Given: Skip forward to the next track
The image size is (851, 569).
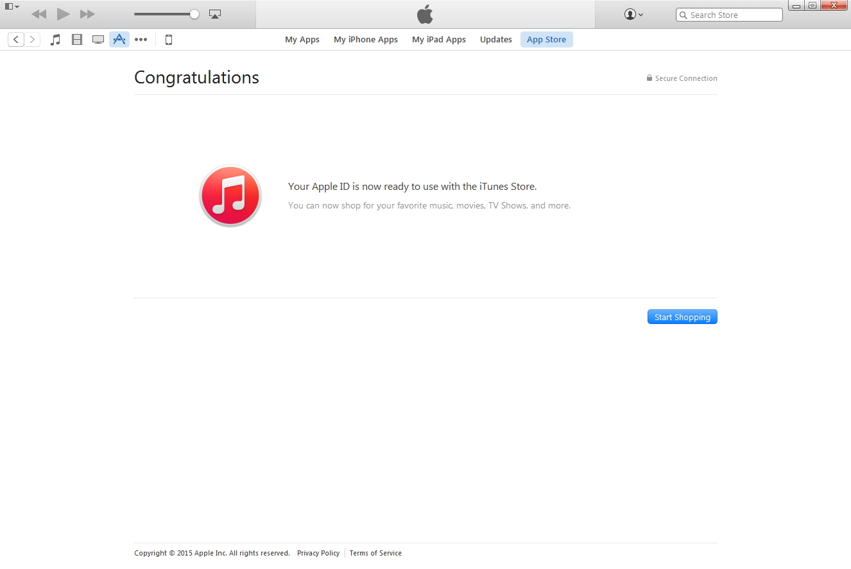Looking at the screenshot, I should [87, 14].
